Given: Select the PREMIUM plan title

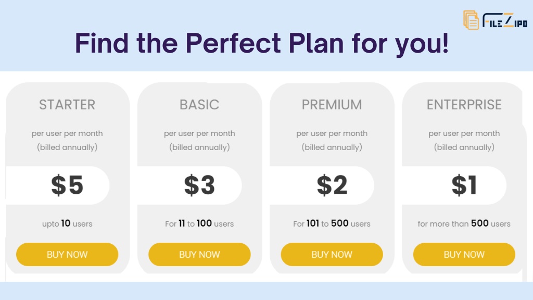Looking at the screenshot, I should coord(332,105).
